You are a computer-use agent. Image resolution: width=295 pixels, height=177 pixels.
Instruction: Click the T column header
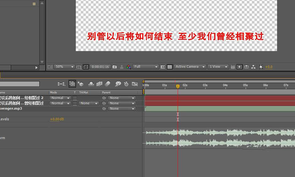[x=75, y=92]
